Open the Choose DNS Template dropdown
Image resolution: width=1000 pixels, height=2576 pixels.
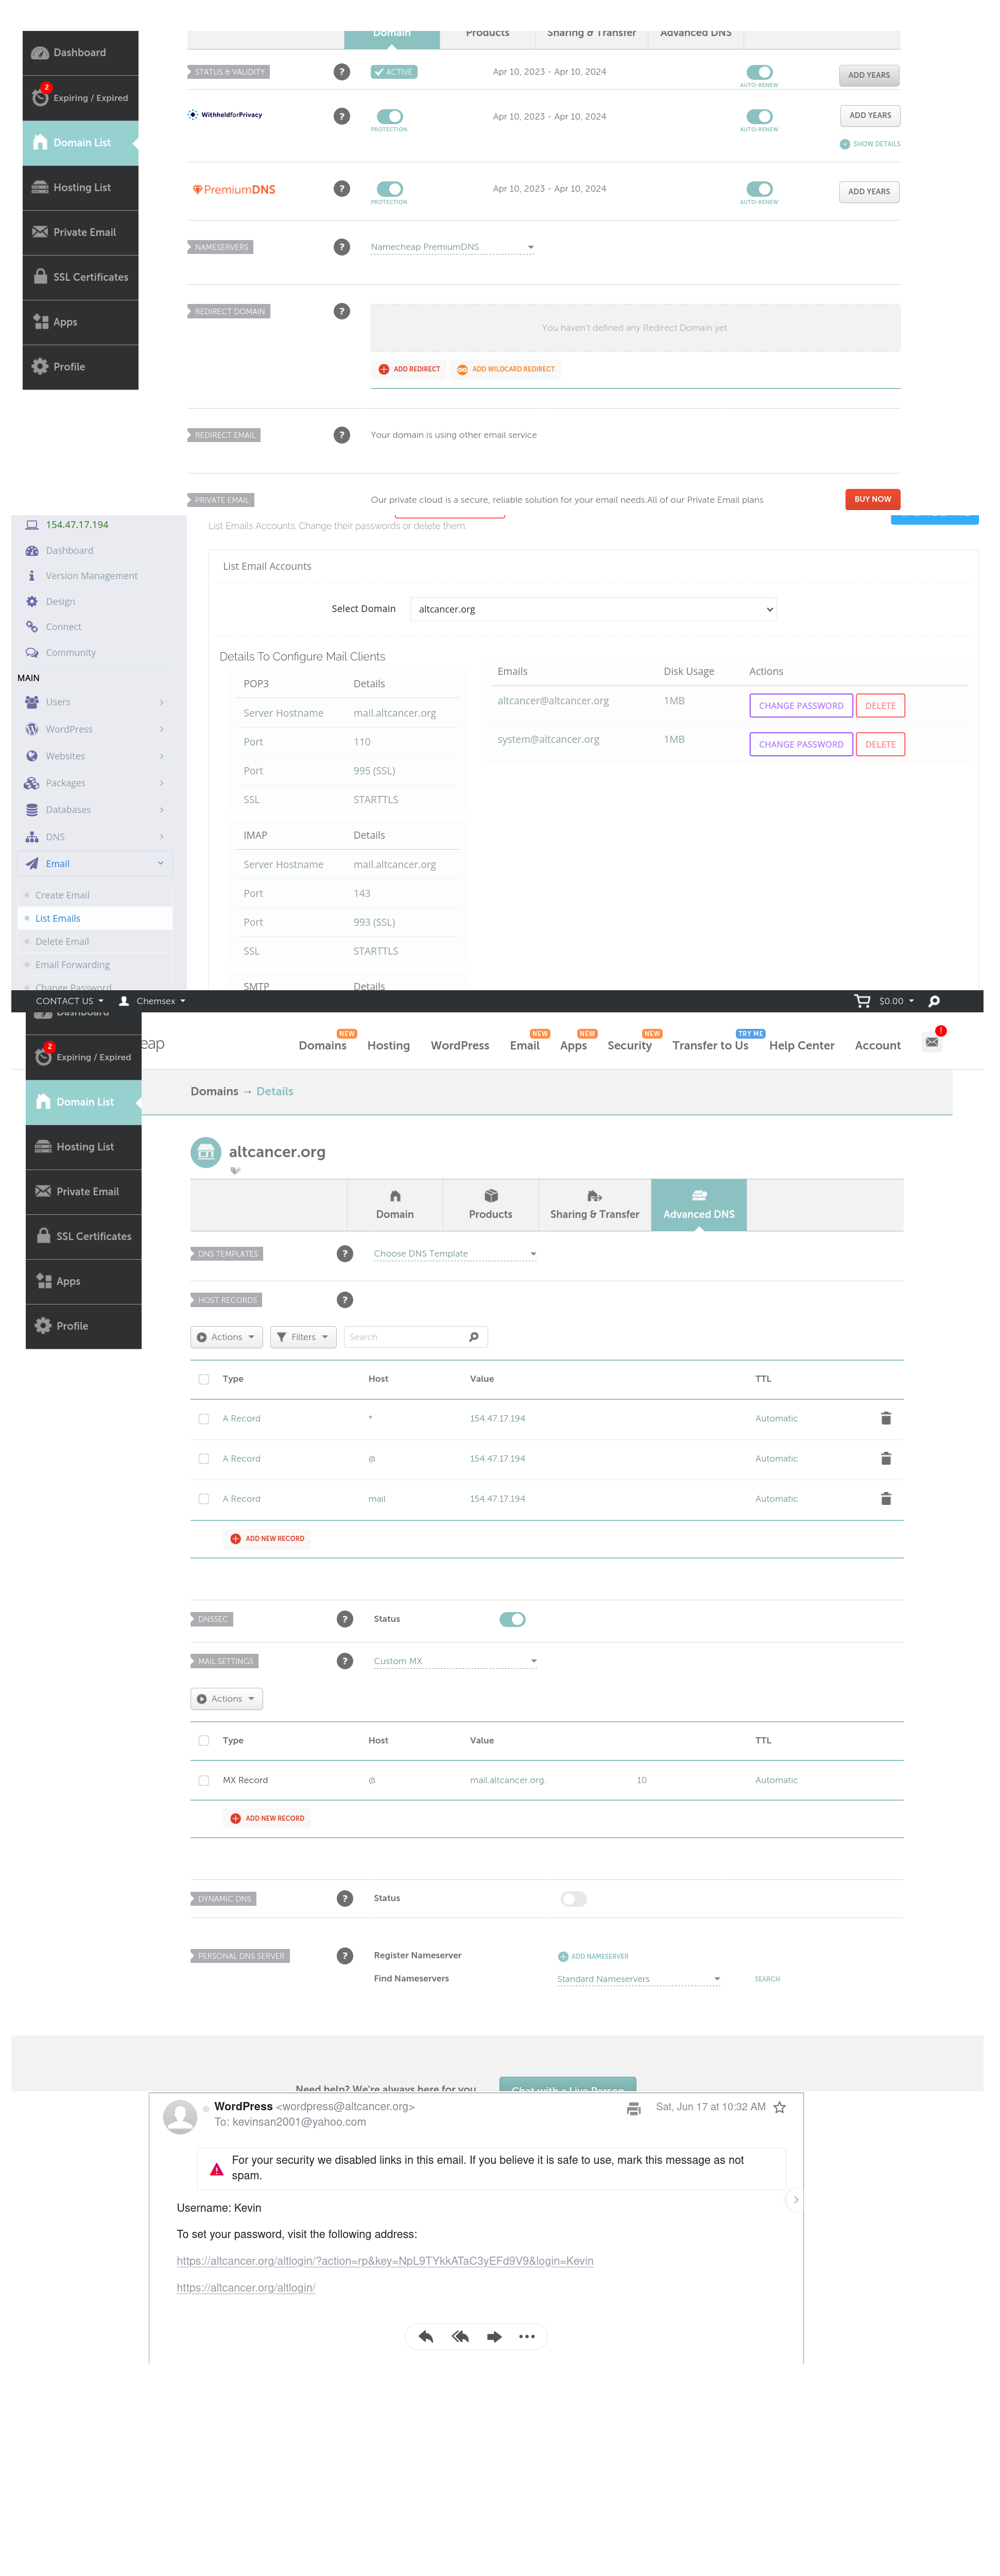point(456,1254)
